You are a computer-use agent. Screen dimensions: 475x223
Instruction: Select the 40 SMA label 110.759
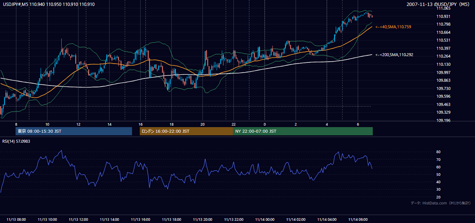(393, 27)
